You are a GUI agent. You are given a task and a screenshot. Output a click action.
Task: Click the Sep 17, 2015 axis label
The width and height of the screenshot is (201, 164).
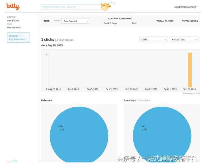[x=151, y=89]
